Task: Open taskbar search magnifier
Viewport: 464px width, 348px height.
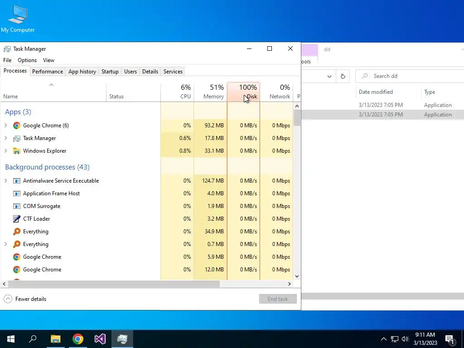Action: tap(33, 339)
